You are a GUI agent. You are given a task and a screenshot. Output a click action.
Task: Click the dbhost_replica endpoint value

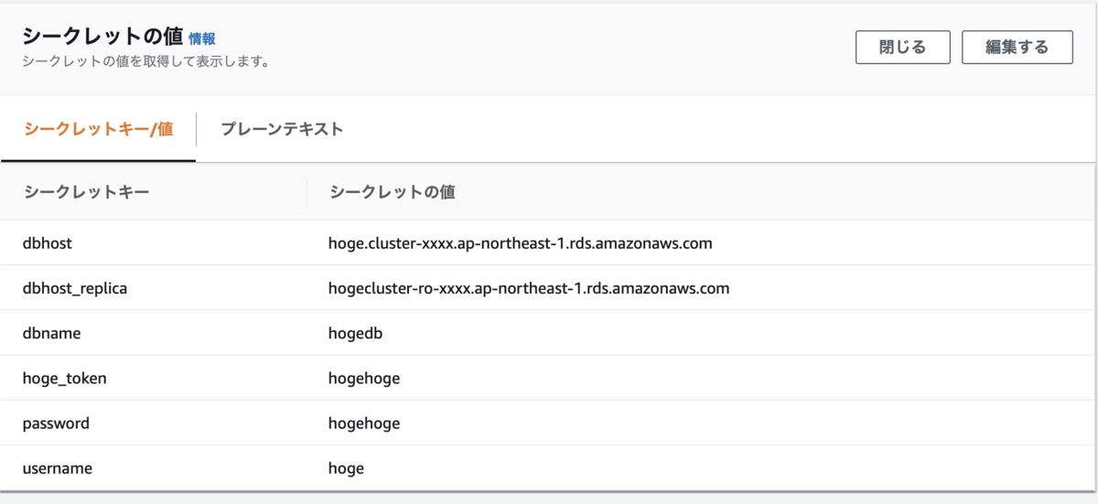528,288
